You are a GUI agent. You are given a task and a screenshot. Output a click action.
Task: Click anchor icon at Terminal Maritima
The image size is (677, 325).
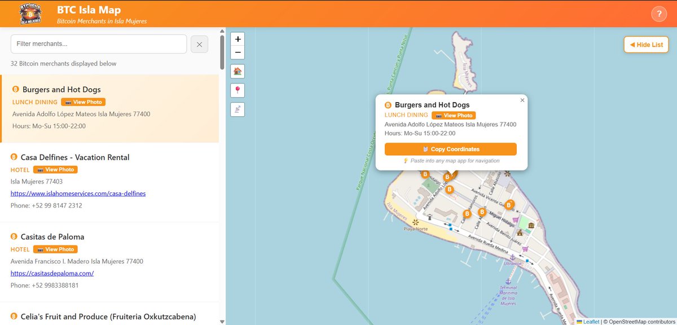click(507, 280)
